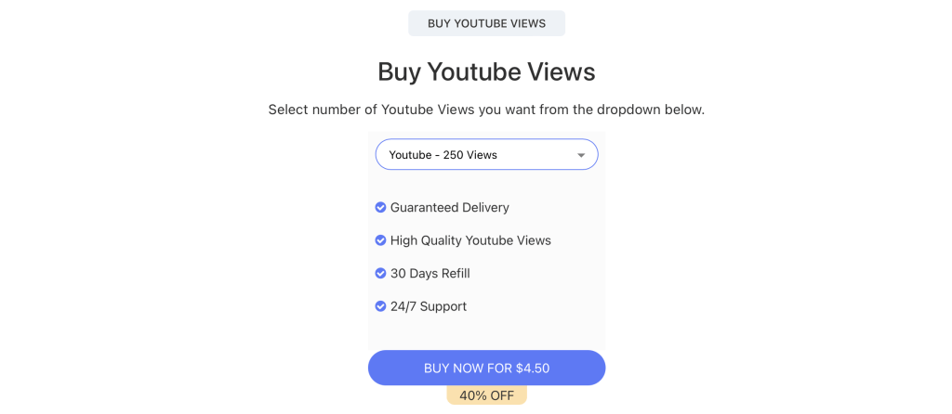Click the checkmark icon next to High Quality Youtube Views

(380, 240)
